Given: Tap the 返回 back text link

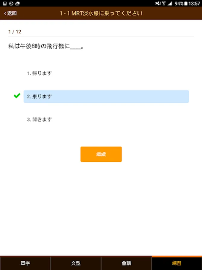Looking at the screenshot, I should pos(12,13).
